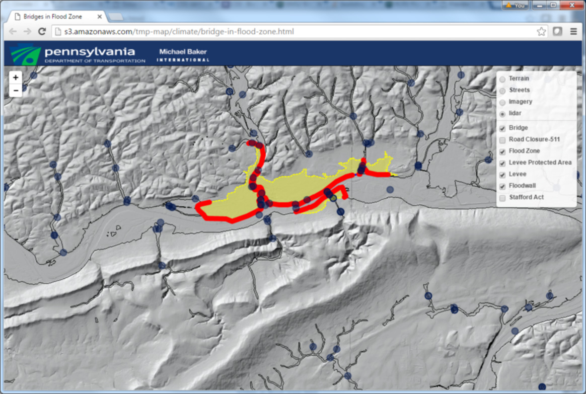This screenshot has height=394, width=586.
Task: Select the Terrain basemap radio button
Action: click(502, 79)
